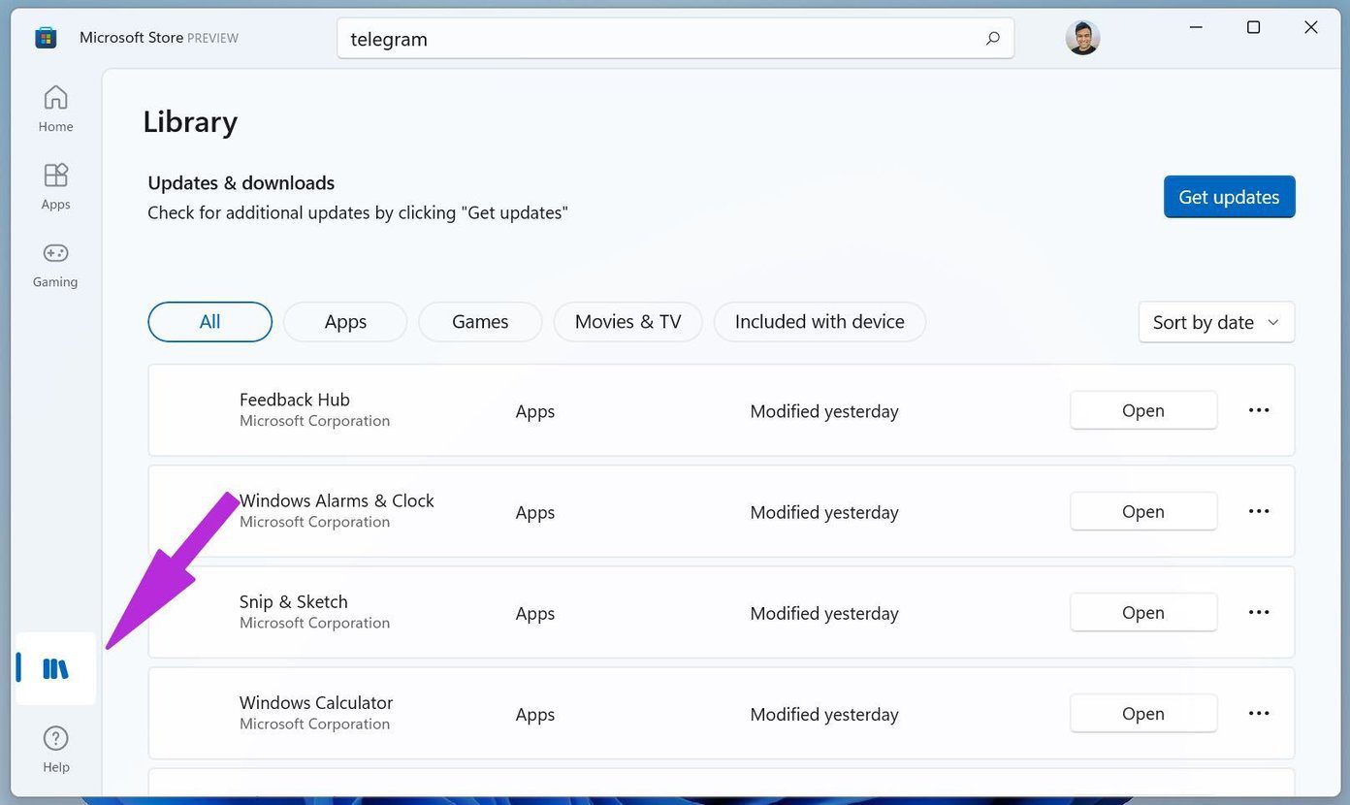
Task: Click the search box containing telegram
Action: [676, 39]
